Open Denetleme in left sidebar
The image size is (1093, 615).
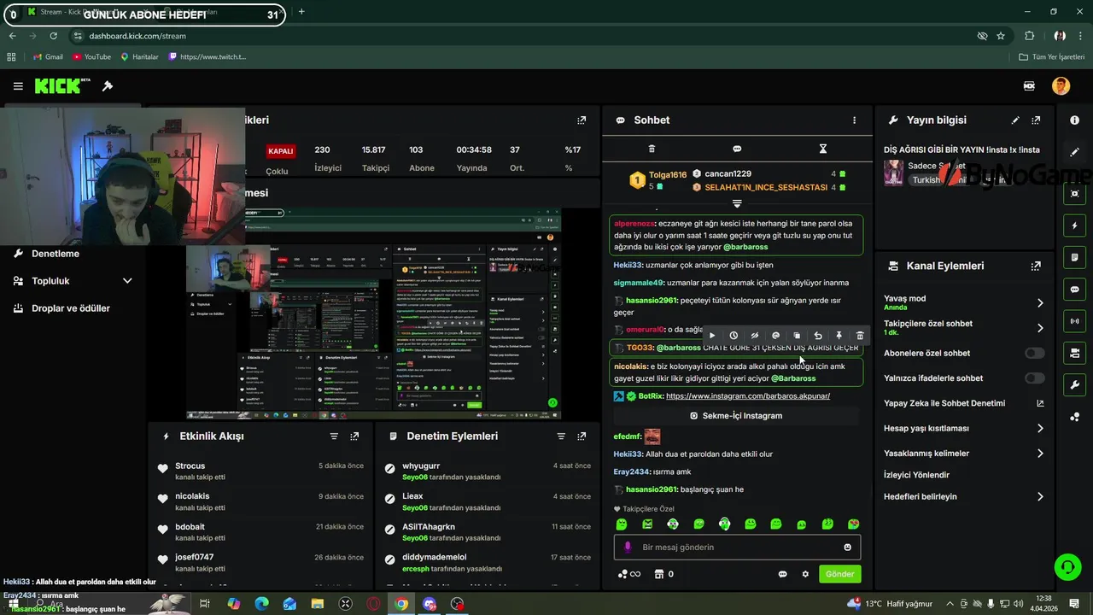[x=56, y=254]
